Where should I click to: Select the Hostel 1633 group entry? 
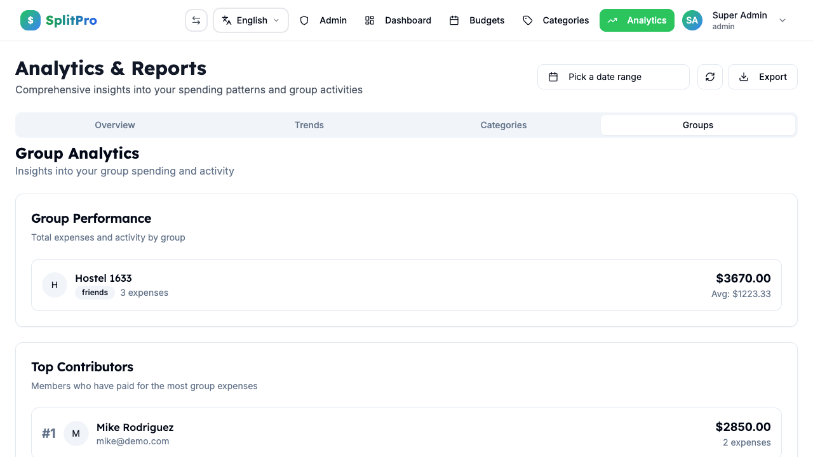point(406,284)
